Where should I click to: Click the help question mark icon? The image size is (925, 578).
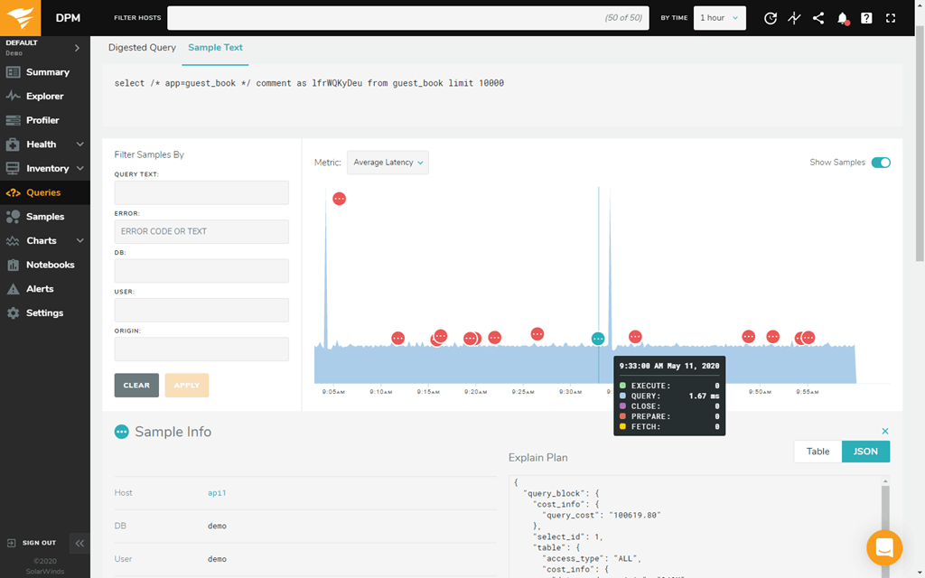tap(865, 18)
